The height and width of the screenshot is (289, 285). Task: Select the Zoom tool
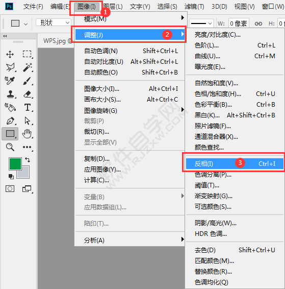point(10,147)
